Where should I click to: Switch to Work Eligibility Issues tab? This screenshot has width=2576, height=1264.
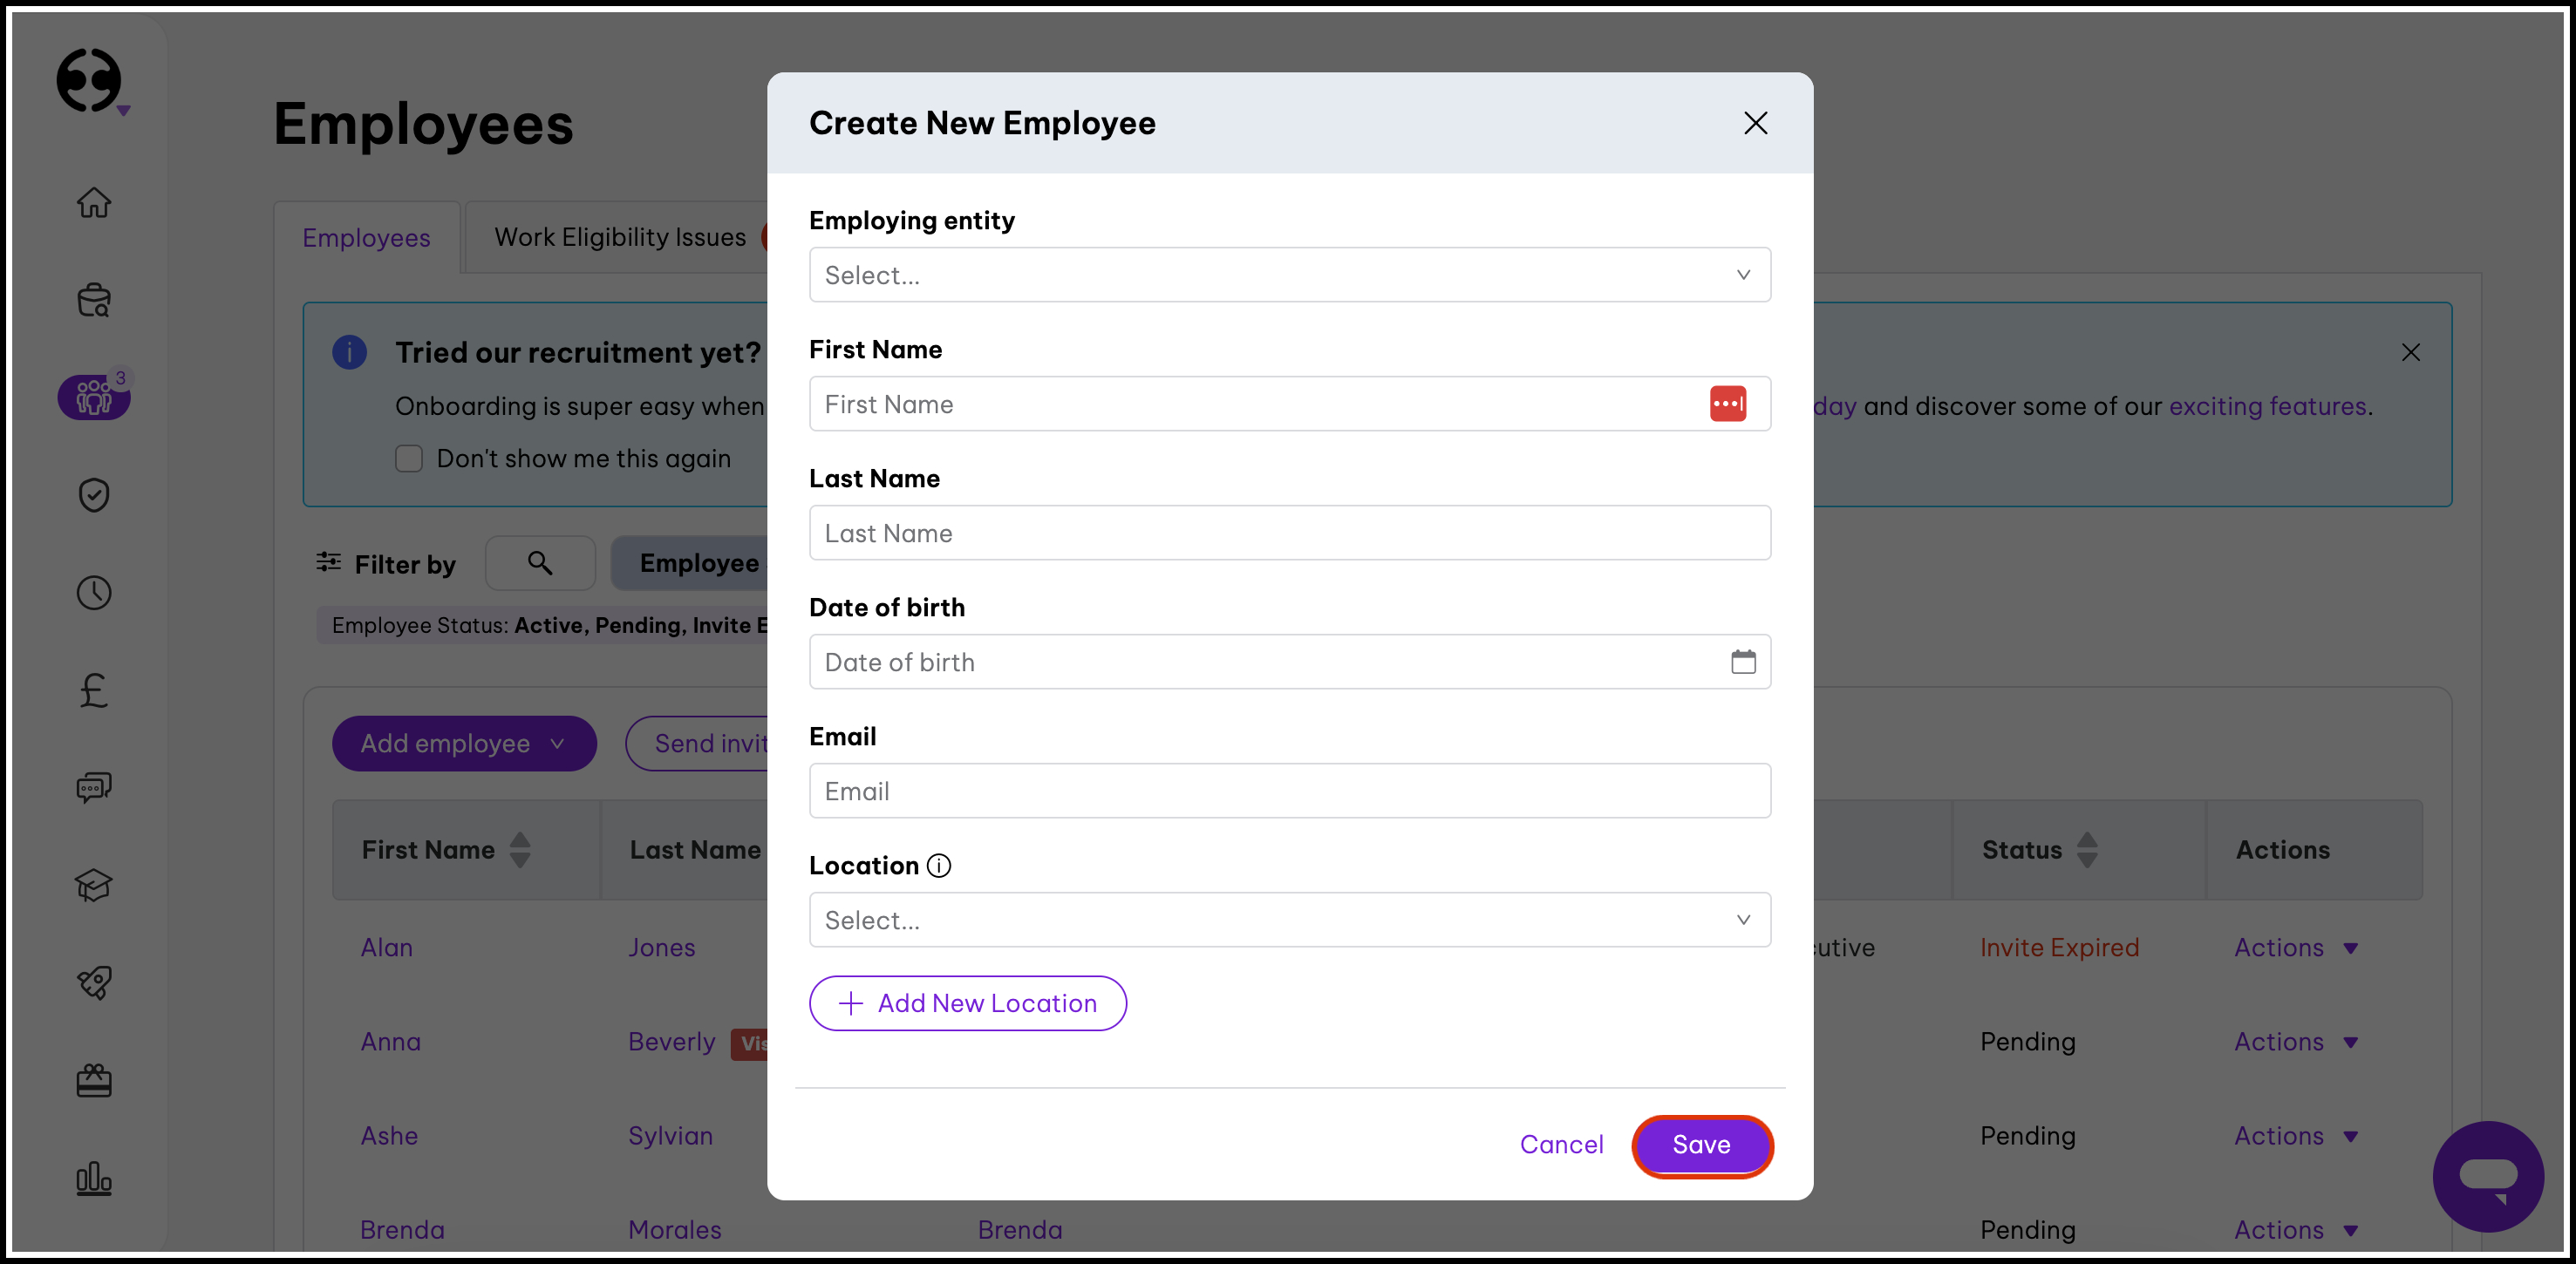point(620,238)
